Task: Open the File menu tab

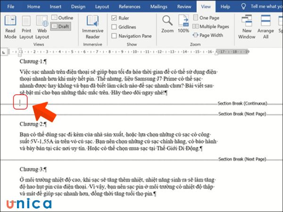Action: click(x=10, y=7)
